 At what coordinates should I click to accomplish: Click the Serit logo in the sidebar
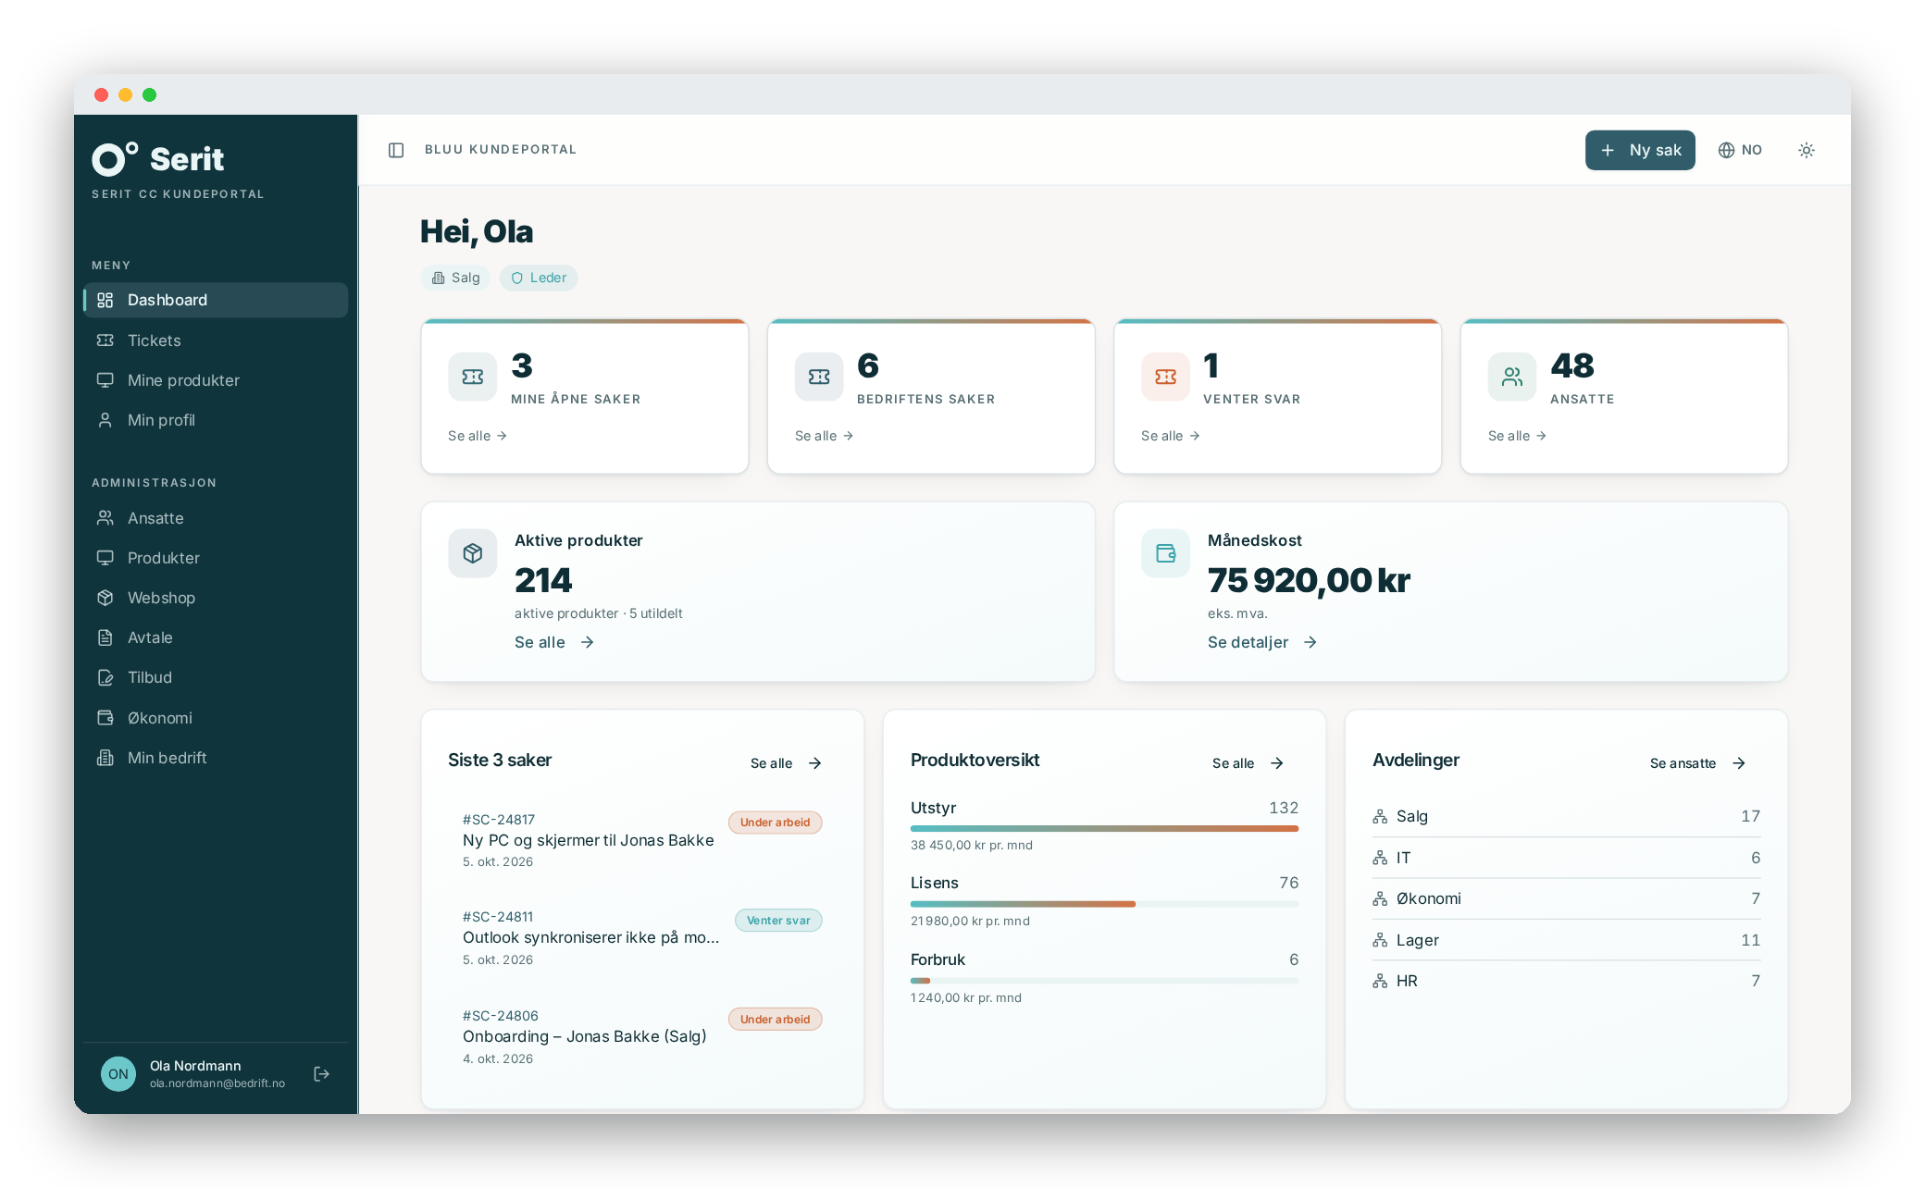[158, 159]
